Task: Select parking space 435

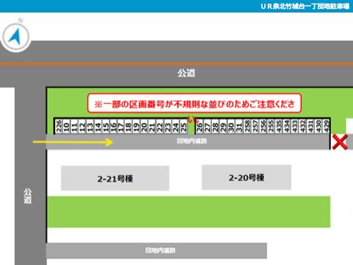Action: pyautogui.click(x=279, y=126)
